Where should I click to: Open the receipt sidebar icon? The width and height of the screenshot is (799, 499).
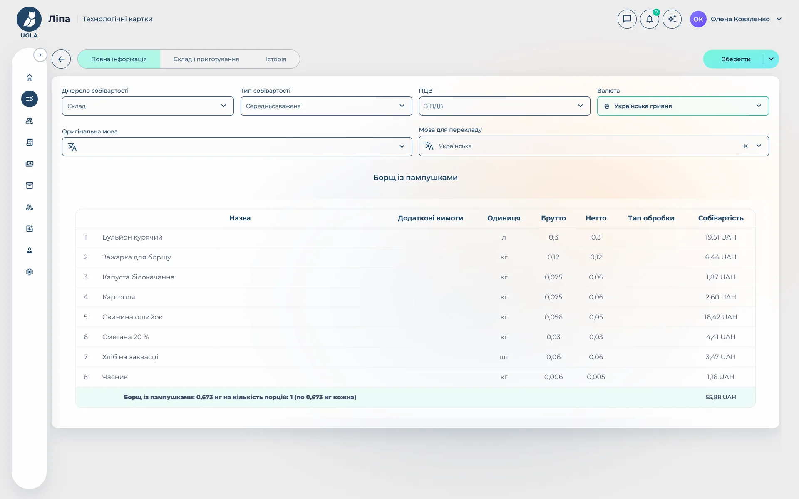[x=30, y=142]
